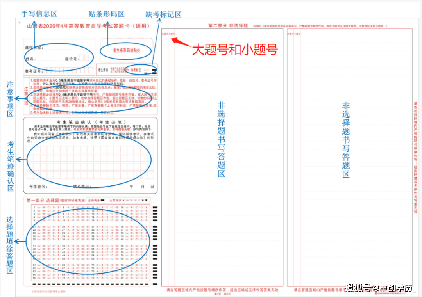The image size is (422, 297).
Task: Mark the 缺考标记 checkbox on 考生禁填 row
Action: pyautogui.click(x=145, y=70)
